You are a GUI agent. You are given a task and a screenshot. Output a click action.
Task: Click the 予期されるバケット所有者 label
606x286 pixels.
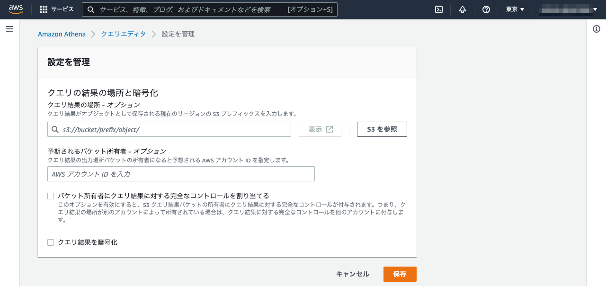[107, 152]
